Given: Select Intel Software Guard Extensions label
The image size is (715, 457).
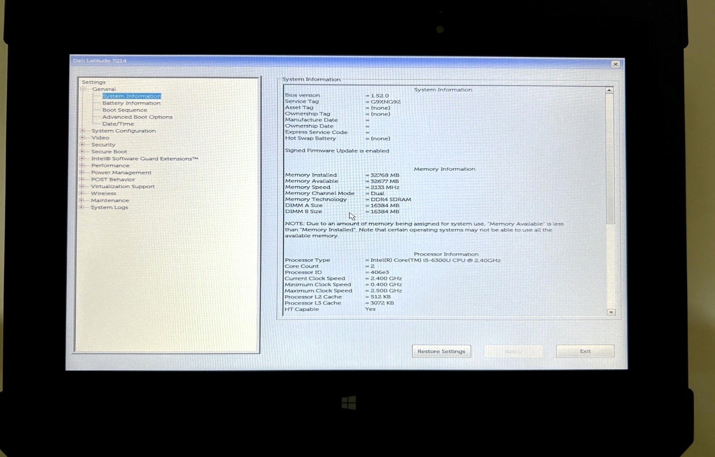Looking at the screenshot, I should [145, 158].
